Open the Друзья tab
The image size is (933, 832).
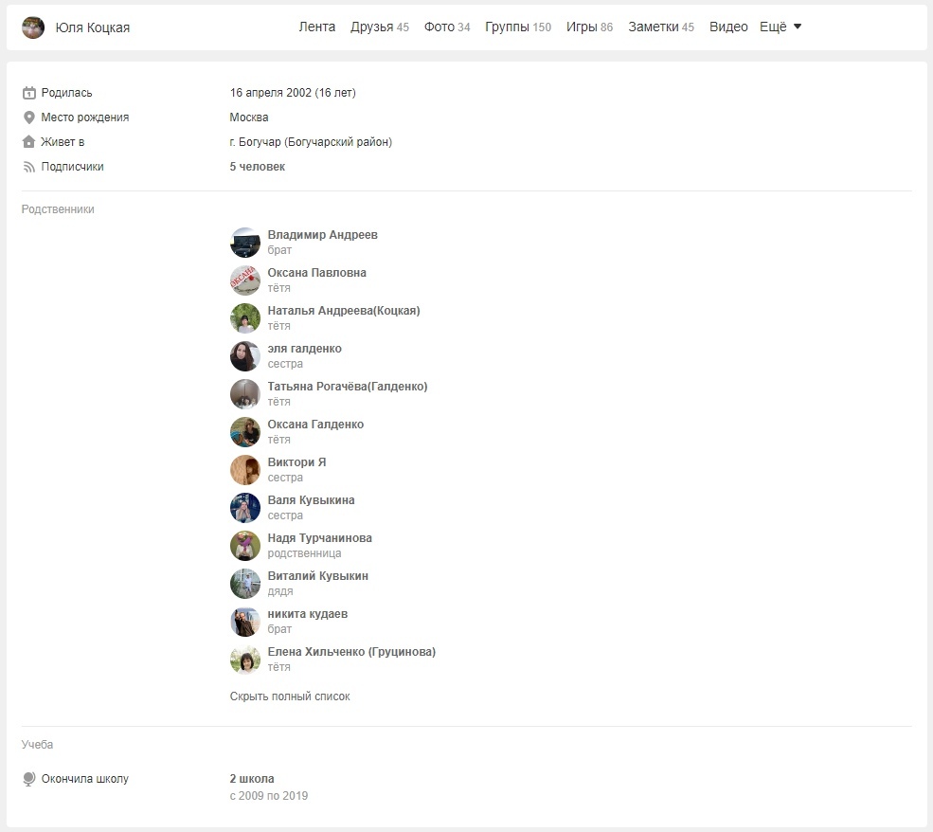point(379,27)
